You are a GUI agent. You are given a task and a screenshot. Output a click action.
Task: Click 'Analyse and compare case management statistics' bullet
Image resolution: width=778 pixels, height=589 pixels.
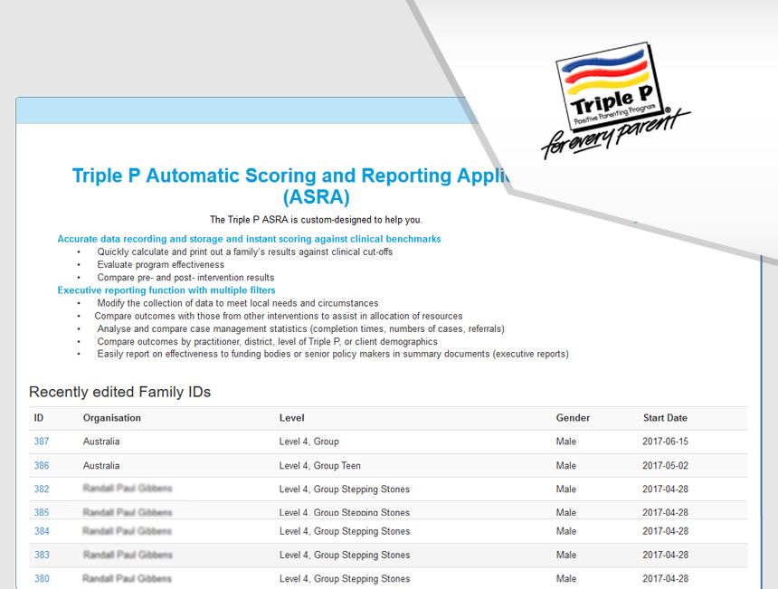point(300,328)
